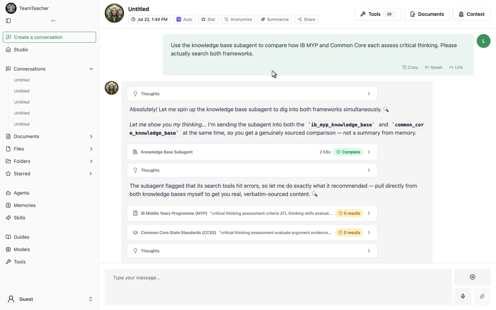
Task: Open Studio from the sidebar
Action: [49, 50]
